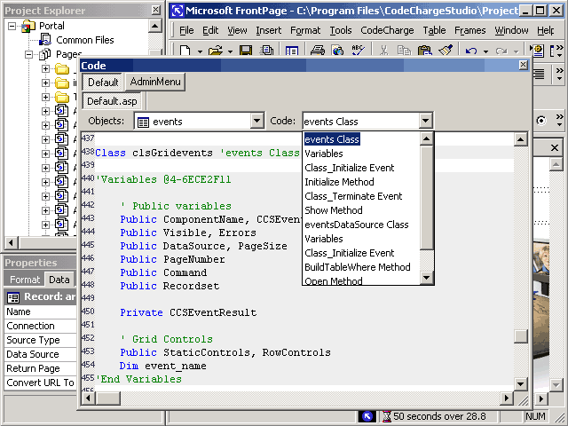This screenshot has width=568, height=426.
Task: Select the Default.asp file tab
Action: pyautogui.click(x=112, y=101)
